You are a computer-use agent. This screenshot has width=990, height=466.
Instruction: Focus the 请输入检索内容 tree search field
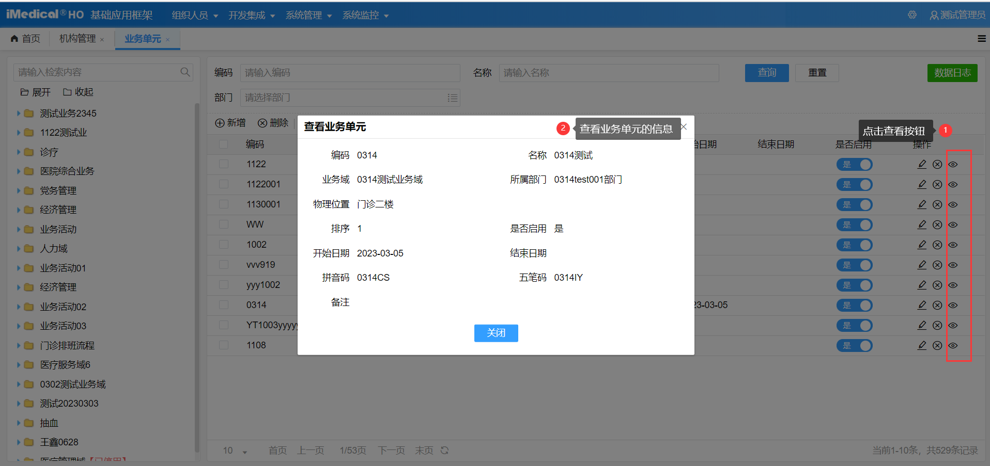[103, 72]
